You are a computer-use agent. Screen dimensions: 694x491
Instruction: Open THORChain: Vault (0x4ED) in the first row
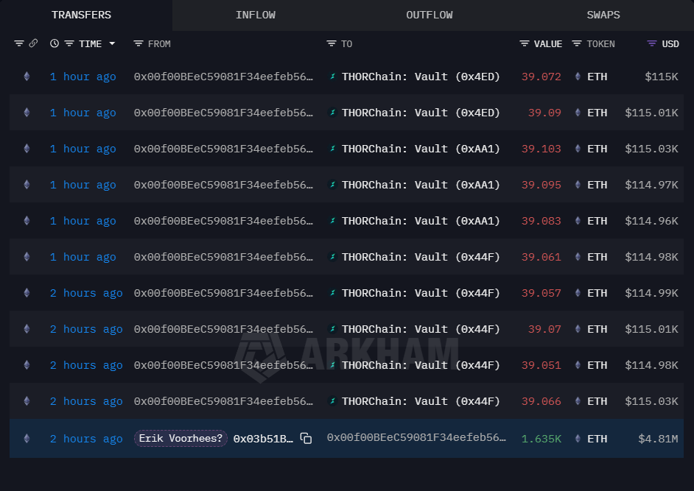click(421, 77)
